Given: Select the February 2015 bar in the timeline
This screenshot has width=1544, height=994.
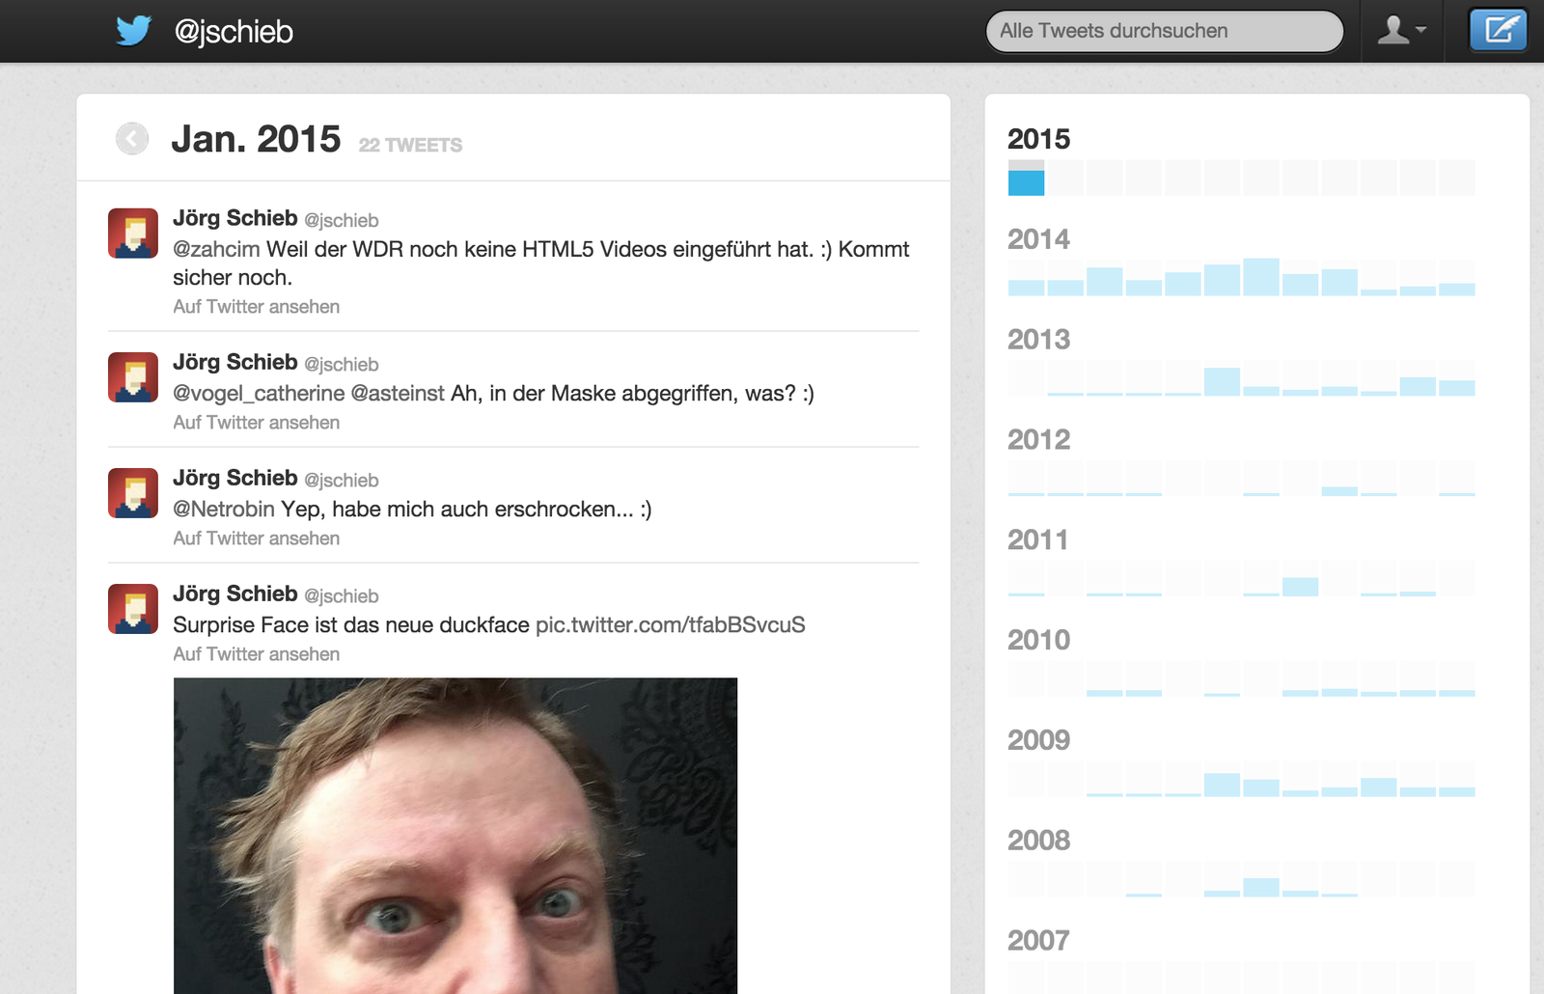Looking at the screenshot, I should click(1065, 179).
